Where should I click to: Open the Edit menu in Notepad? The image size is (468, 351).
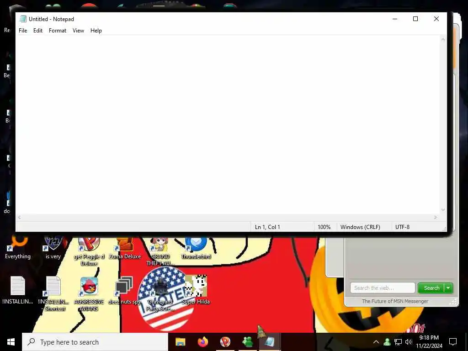[38, 31]
